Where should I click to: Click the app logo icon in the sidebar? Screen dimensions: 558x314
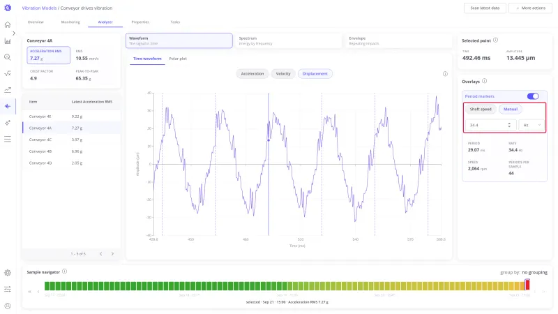[x=8, y=8]
